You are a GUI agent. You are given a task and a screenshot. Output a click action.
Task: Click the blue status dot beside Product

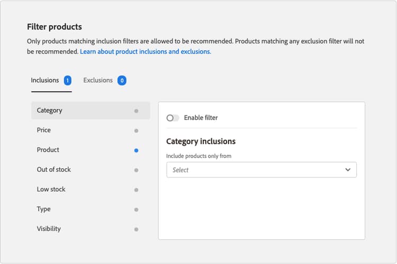pos(136,150)
